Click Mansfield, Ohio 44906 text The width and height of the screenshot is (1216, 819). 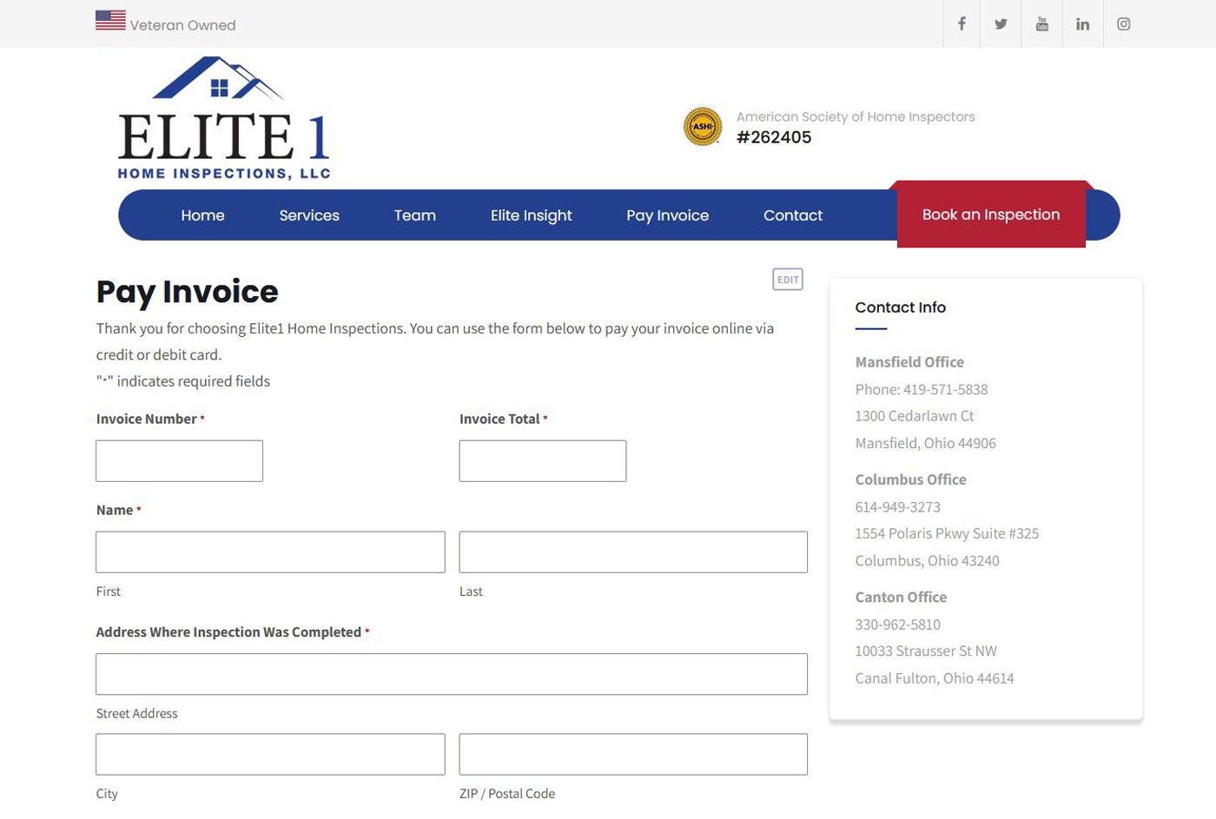(x=926, y=443)
